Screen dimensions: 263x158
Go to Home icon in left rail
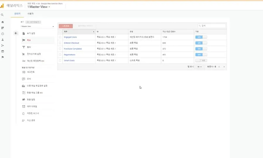pyautogui.click(x=3, y=22)
